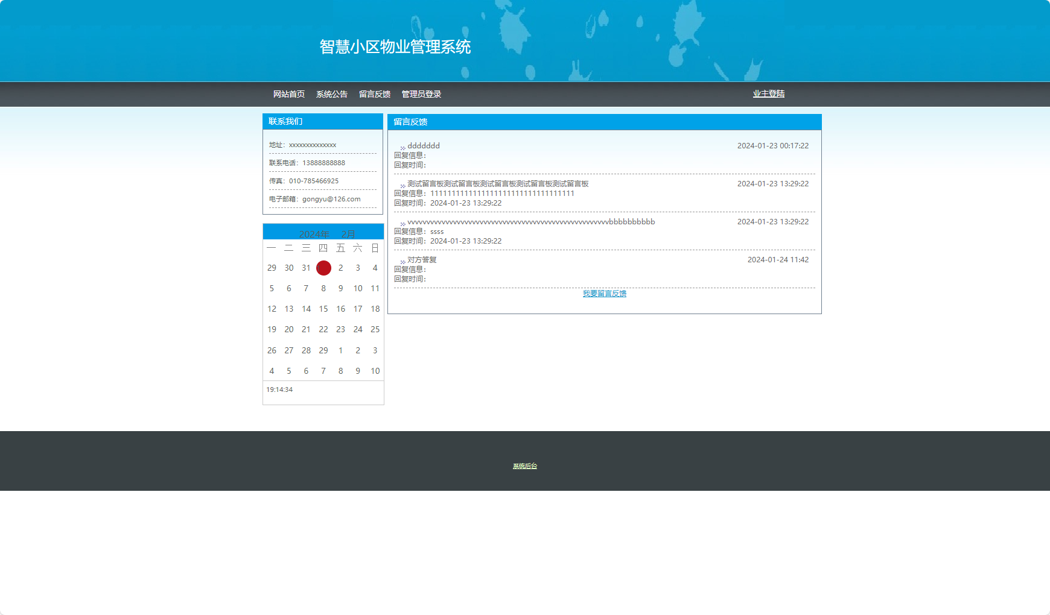The width and height of the screenshot is (1050, 615).
Task: Select February 1 highlighted on the calendar
Action: click(323, 268)
